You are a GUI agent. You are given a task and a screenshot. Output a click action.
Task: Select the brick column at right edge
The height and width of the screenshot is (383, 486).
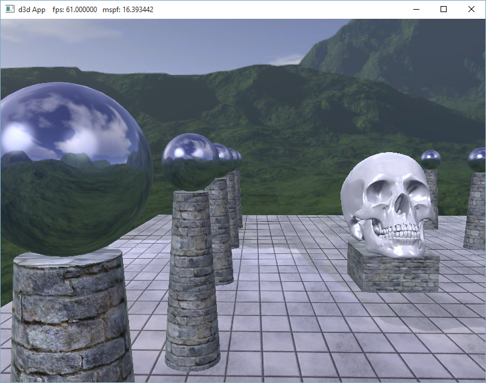[x=476, y=212]
